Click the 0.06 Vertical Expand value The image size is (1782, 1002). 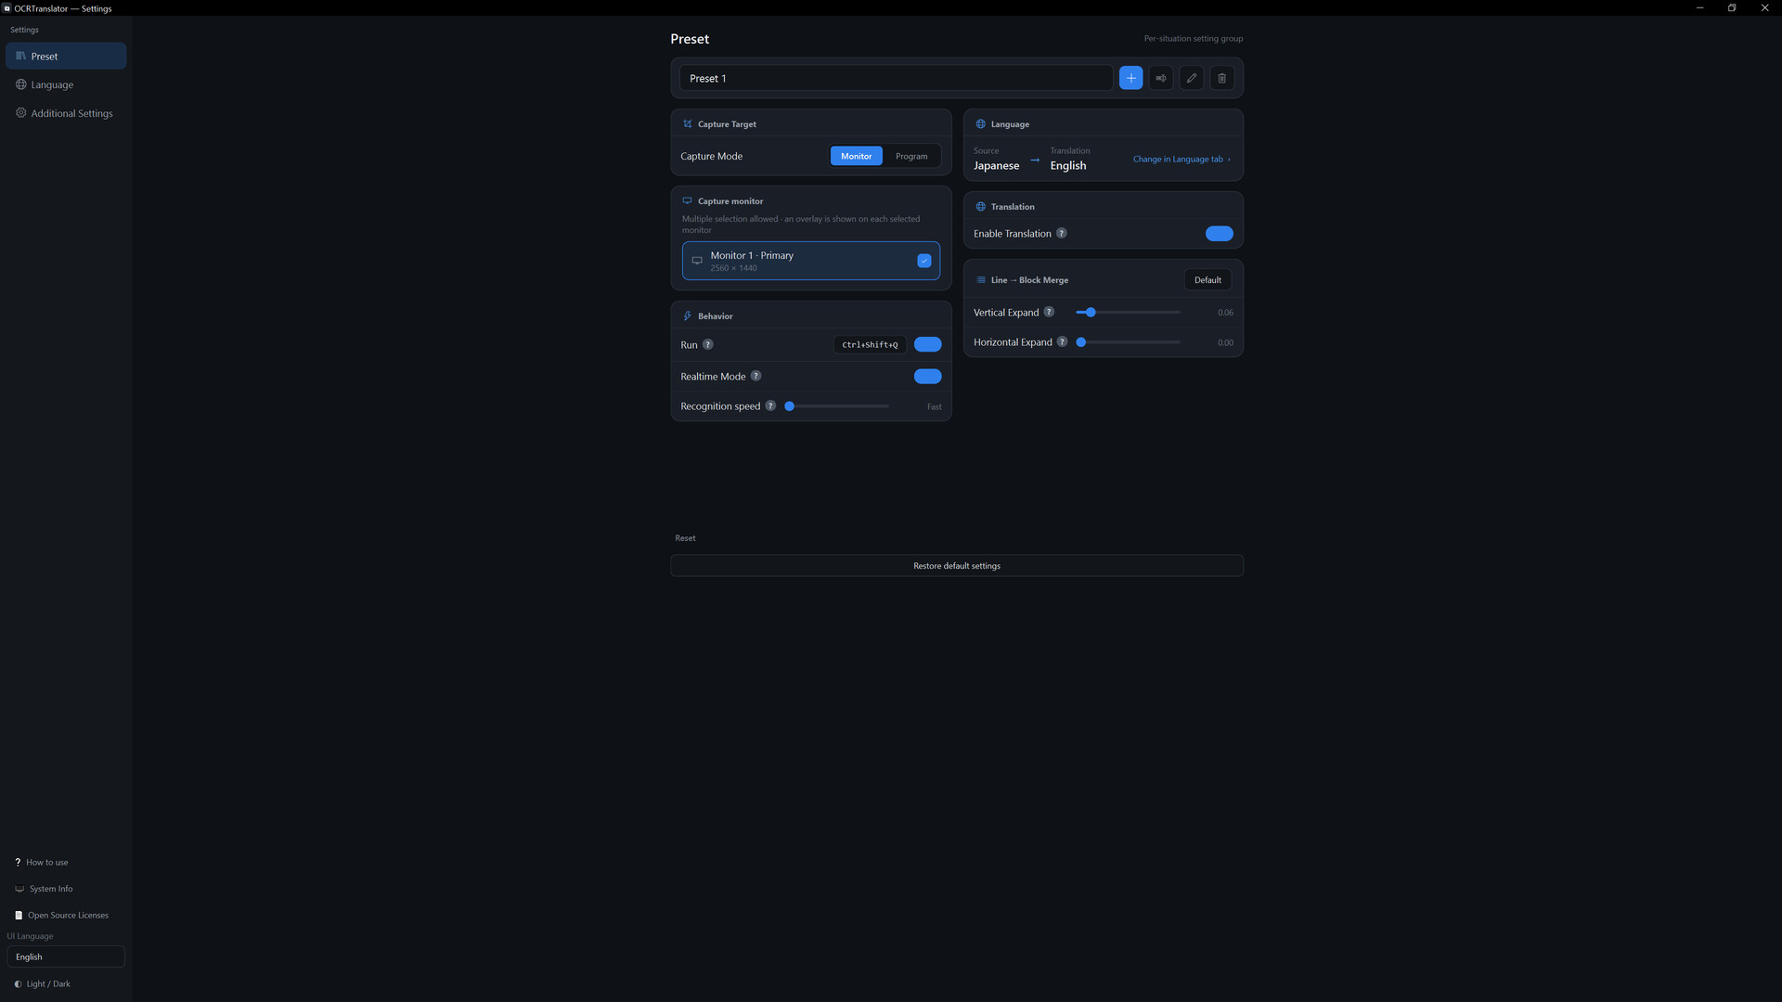pyautogui.click(x=1225, y=313)
